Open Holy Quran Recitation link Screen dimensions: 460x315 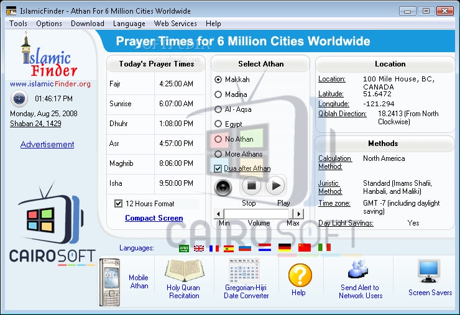click(183, 291)
